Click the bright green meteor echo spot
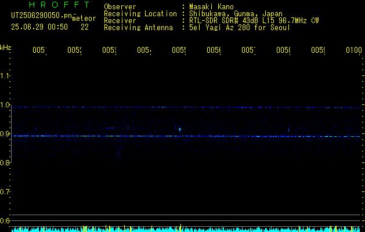This screenshot has width=365, height=232. pos(180,129)
